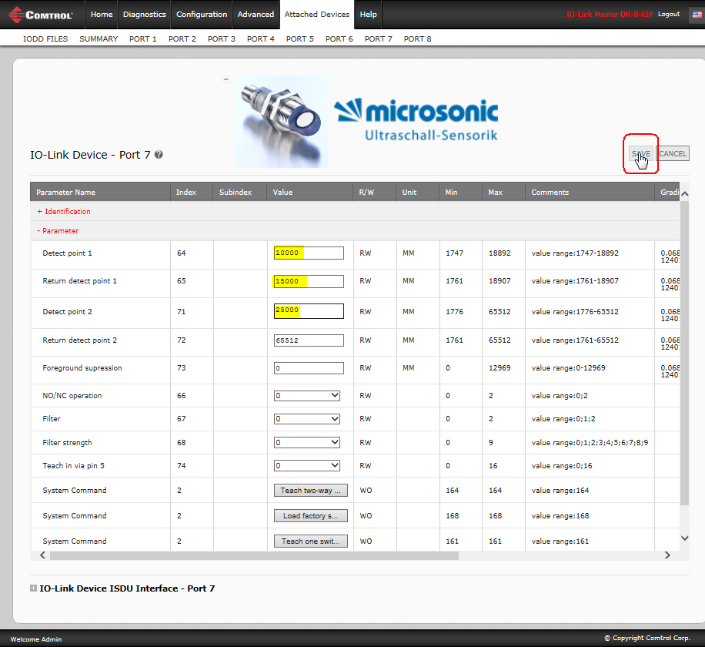Switch to the PORT 8 tab
The height and width of the screenshot is (647, 705).
[x=417, y=39]
